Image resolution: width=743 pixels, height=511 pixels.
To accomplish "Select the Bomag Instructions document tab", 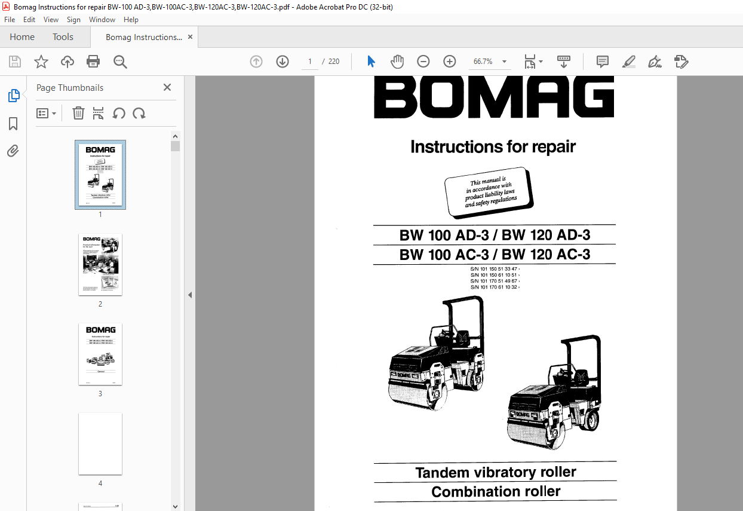I will coord(143,37).
